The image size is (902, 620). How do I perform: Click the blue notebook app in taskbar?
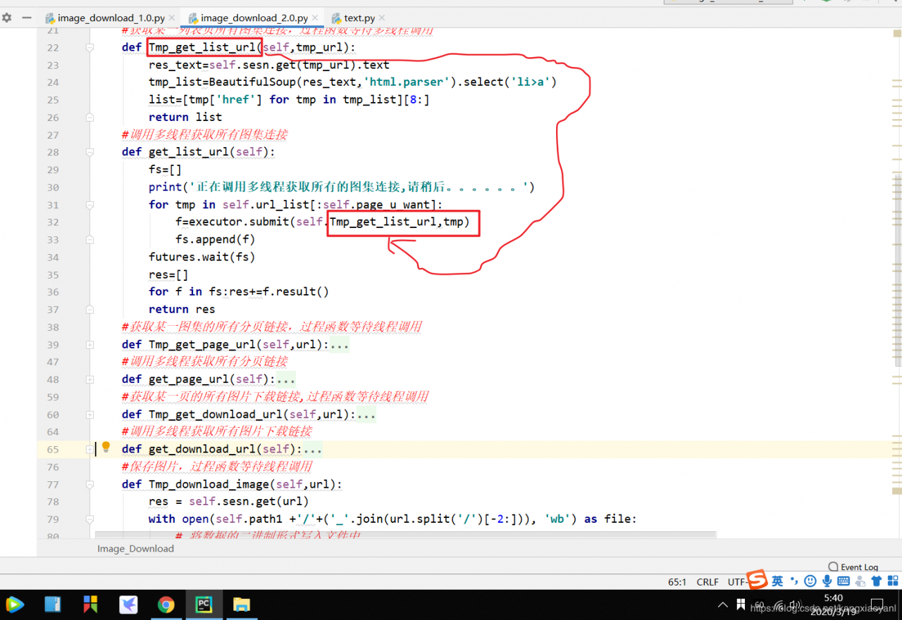pos(53,605)
